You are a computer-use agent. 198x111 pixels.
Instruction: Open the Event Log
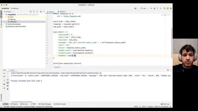tap(165, 104)
